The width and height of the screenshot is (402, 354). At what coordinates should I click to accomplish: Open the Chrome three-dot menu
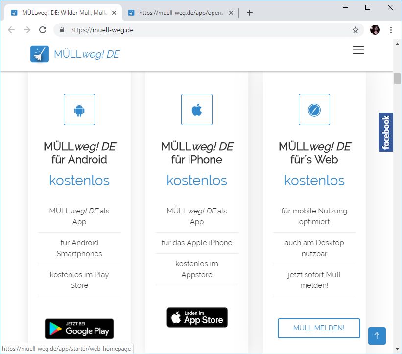[x=391, y=30]
